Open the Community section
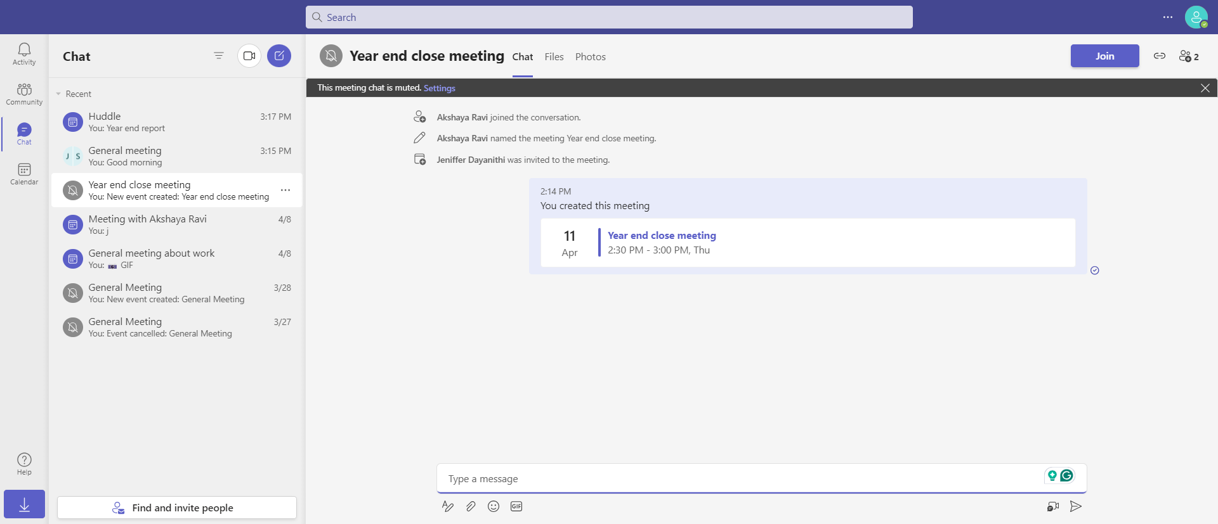Image resolution: width=1218 pixels, height=524 pixels. tap(24, 94)
